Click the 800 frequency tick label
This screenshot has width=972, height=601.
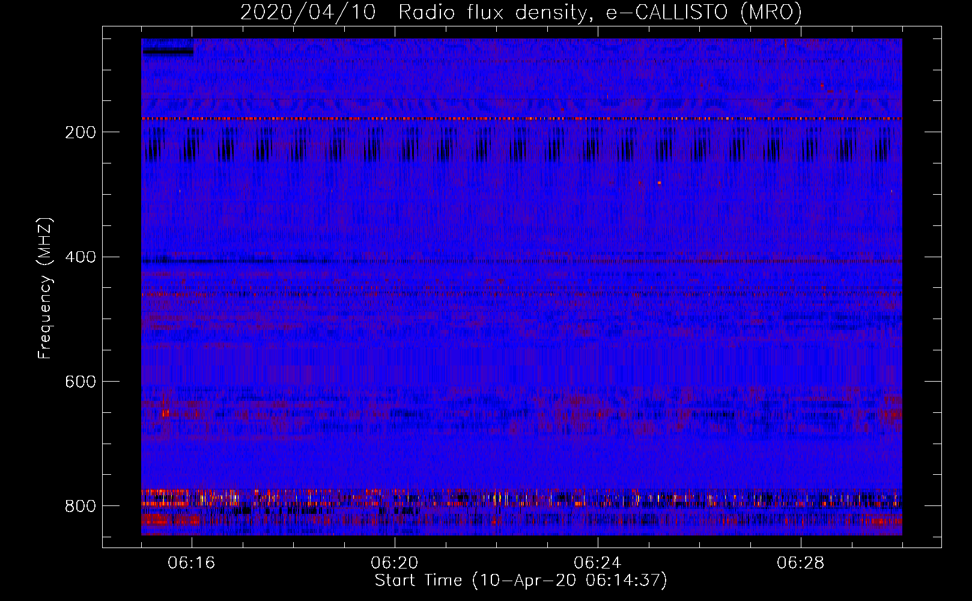80,506
